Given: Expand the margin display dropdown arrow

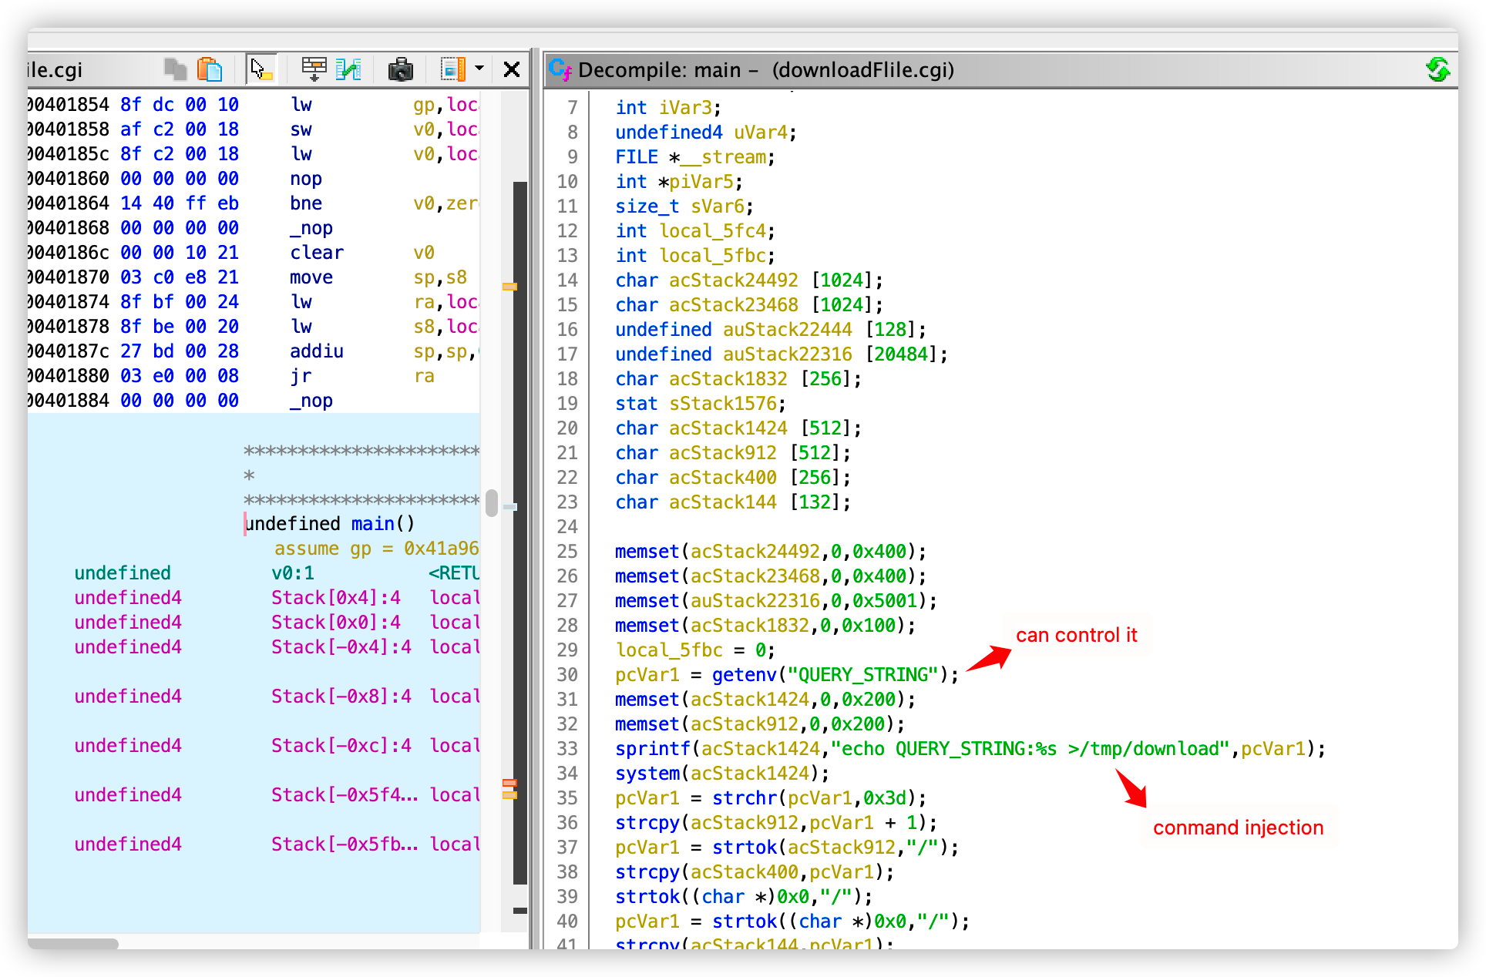Looking at the screenshot, I should click(479, 69).
